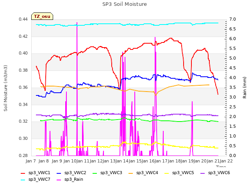Viewport: 250px width, 187px height.
Task: Click the Jan 7 x-axis tick label
Action: pyautogui.click(x=30, y=161)
